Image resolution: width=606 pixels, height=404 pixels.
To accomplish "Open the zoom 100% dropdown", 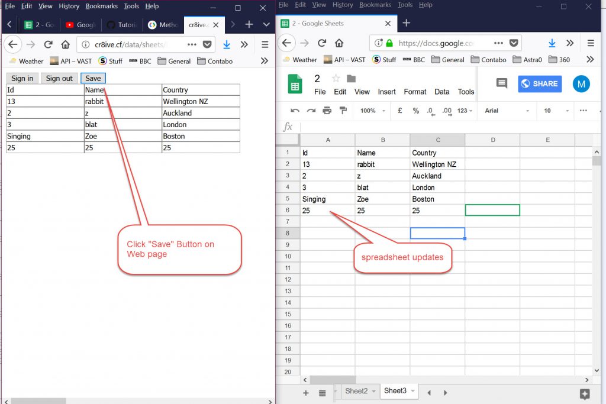I will 372,111.
